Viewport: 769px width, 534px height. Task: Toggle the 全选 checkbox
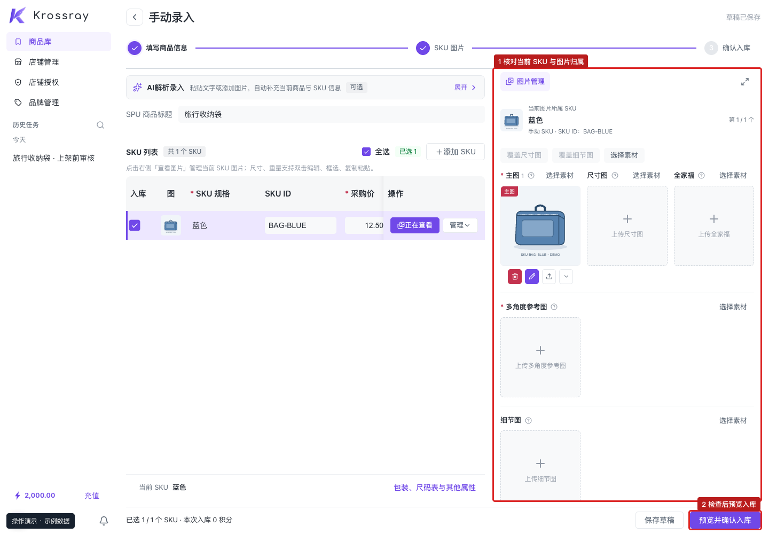pyautogui.click(x=366, y=152)
